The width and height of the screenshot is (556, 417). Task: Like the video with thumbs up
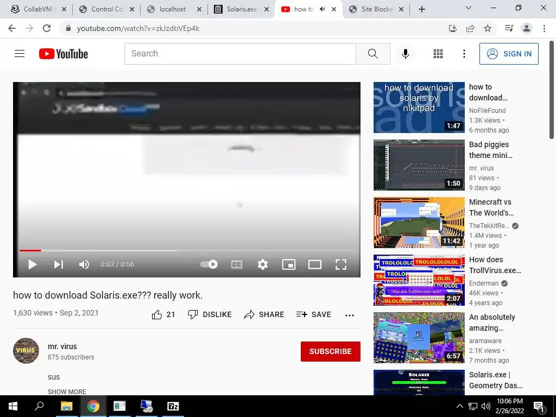pyautogui.click(x=157, y=314)
